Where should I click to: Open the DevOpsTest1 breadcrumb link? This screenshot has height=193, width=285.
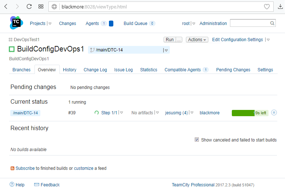(26, 40)
